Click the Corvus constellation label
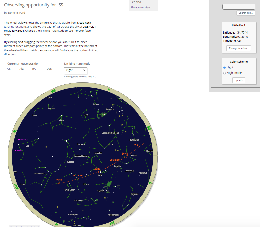The width and height of the screenshot is (260, 227). tap(51, 108)
